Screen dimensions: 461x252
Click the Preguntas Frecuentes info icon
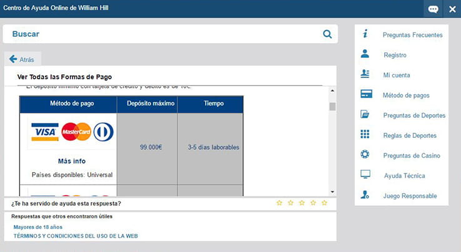click(365, 34)
